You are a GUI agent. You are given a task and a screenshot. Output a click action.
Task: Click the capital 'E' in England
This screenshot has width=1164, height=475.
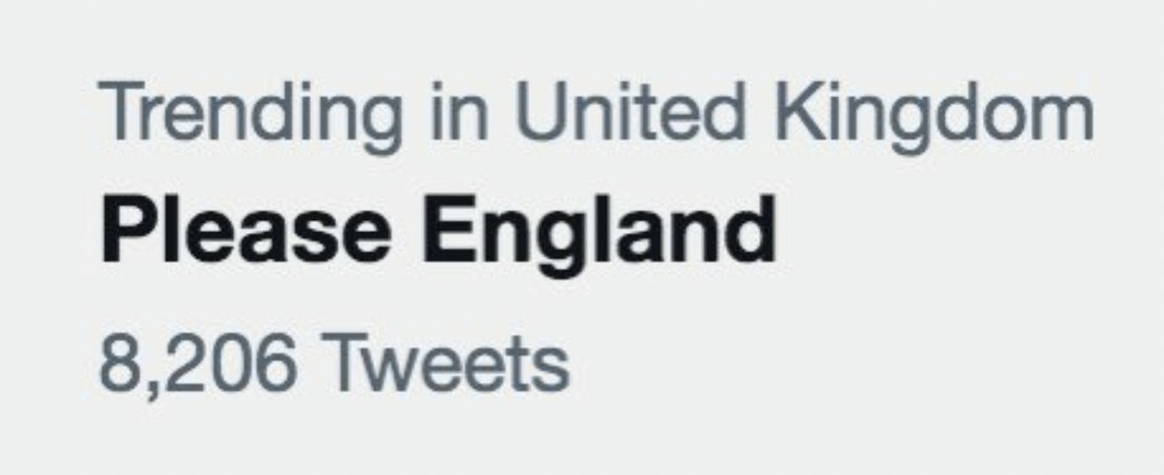click(447, 232)
